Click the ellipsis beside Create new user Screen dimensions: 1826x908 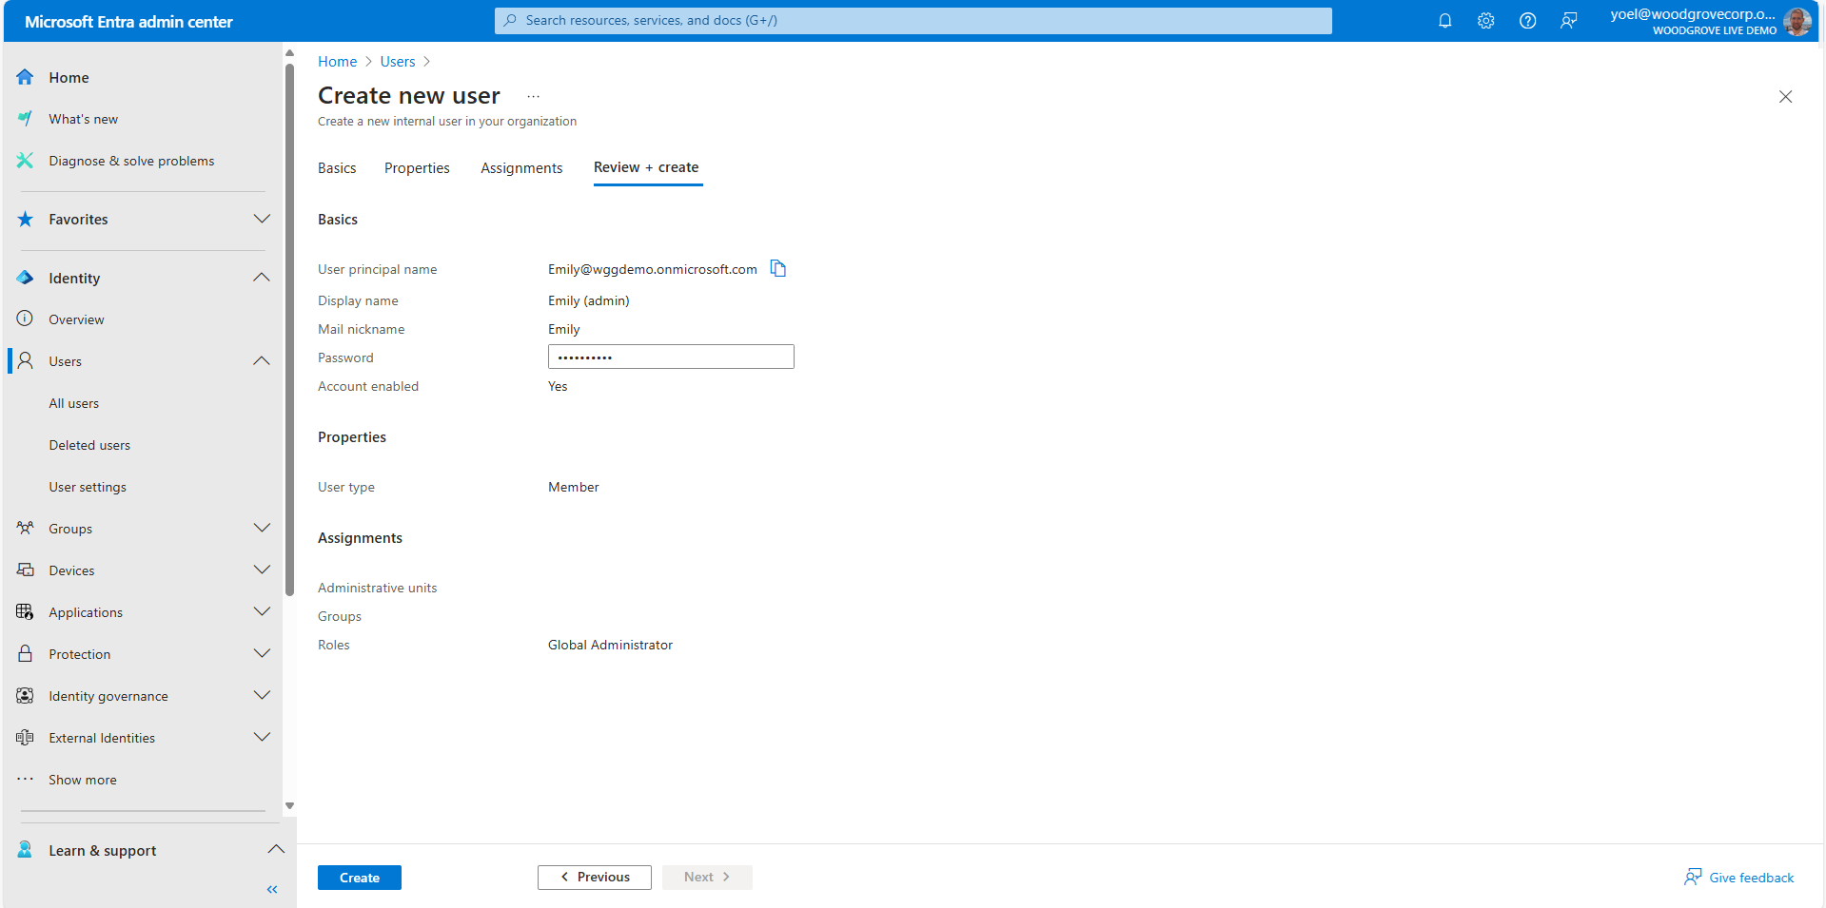534,96
